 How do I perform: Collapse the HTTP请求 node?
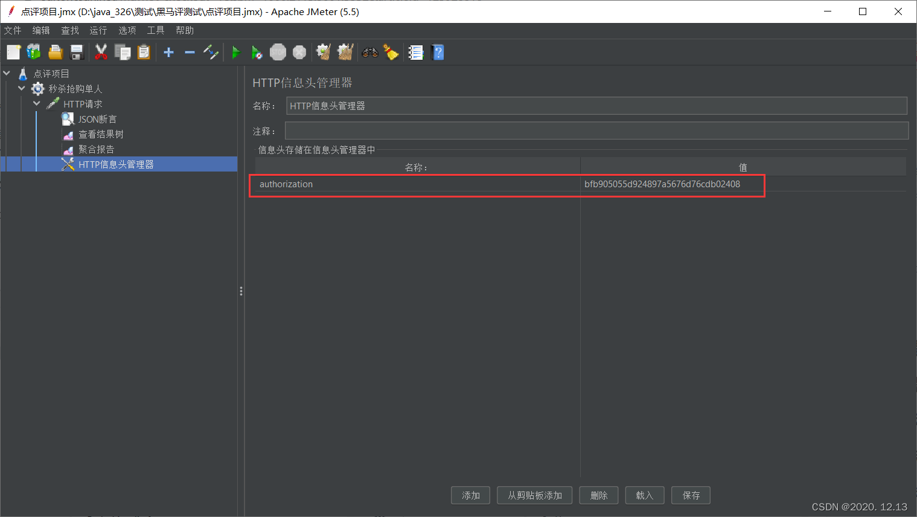pos(36,103)
